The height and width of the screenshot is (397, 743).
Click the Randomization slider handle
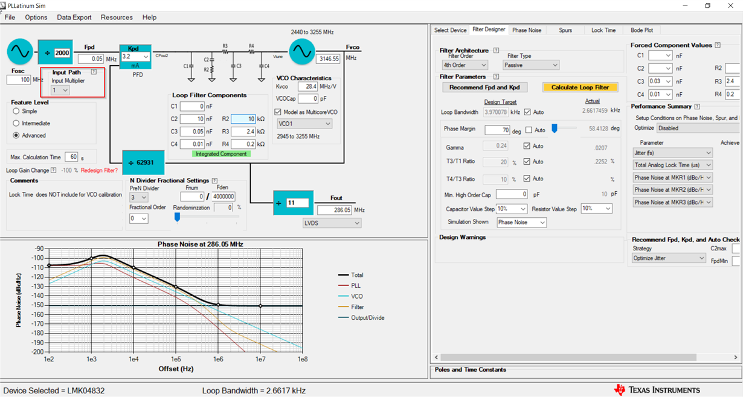point(178,217)
